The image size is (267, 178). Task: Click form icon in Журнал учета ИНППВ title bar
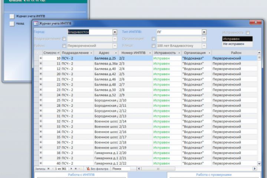[x=36, y=23]
